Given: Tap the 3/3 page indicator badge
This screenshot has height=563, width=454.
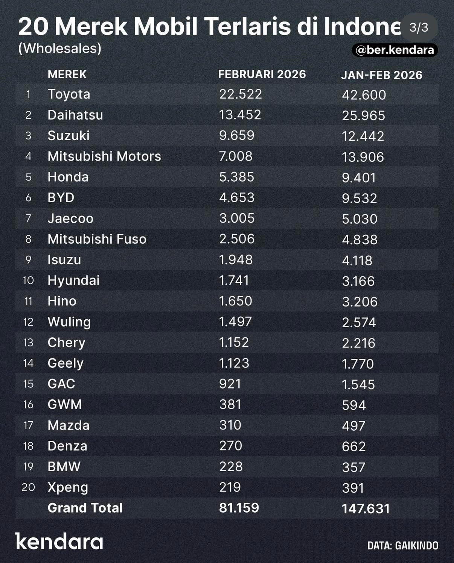Looking at the screenshot, I should 419,27.
